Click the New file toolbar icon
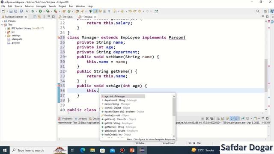This screenshot has width=274, height=154. click(3, 11)
